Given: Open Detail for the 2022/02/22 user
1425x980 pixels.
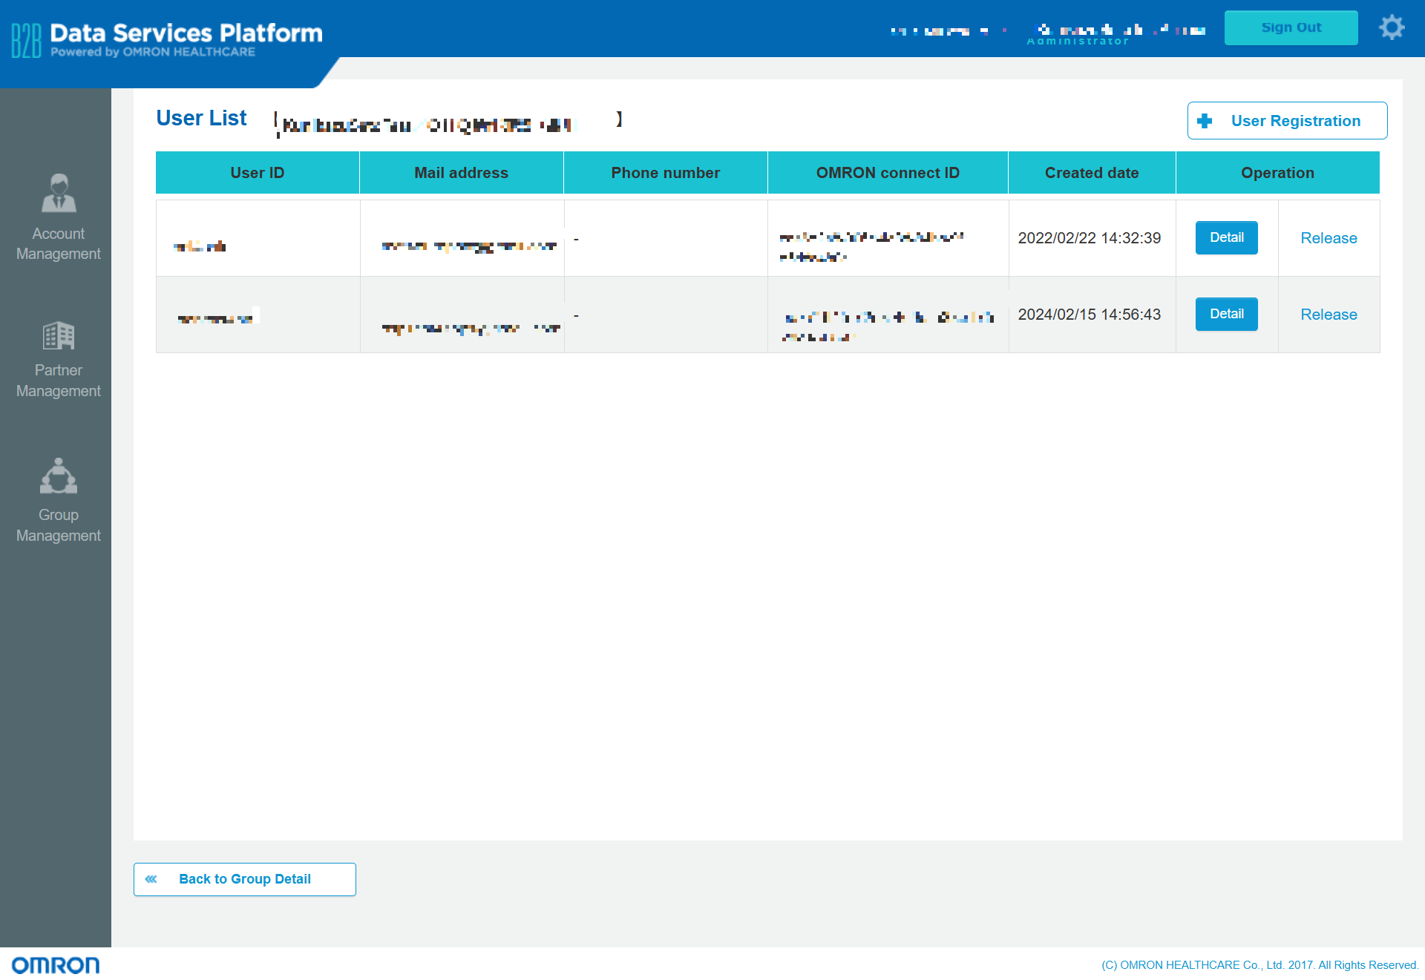Looking at the screenshot, I should pos(1226,237).
